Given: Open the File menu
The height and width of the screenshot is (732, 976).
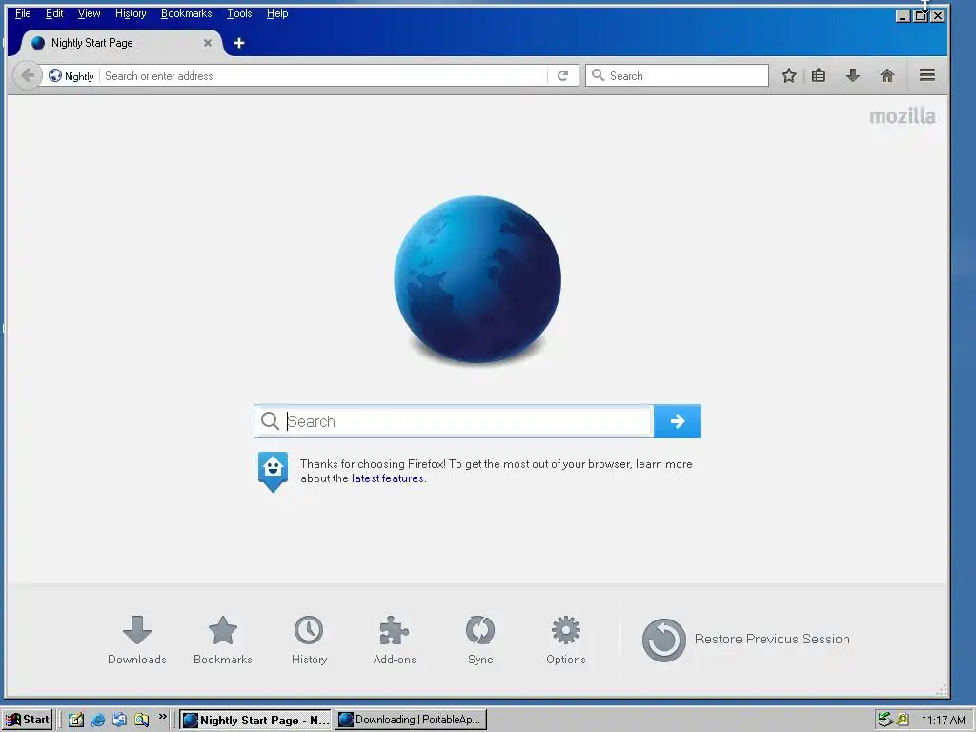Looking at the screenshot, I should coord(23,13).
